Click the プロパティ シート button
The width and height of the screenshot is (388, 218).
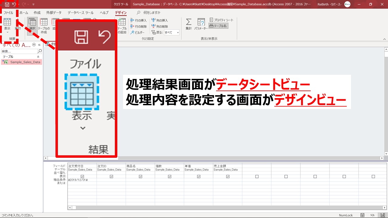pyautogui.click(x=222, y=20)
